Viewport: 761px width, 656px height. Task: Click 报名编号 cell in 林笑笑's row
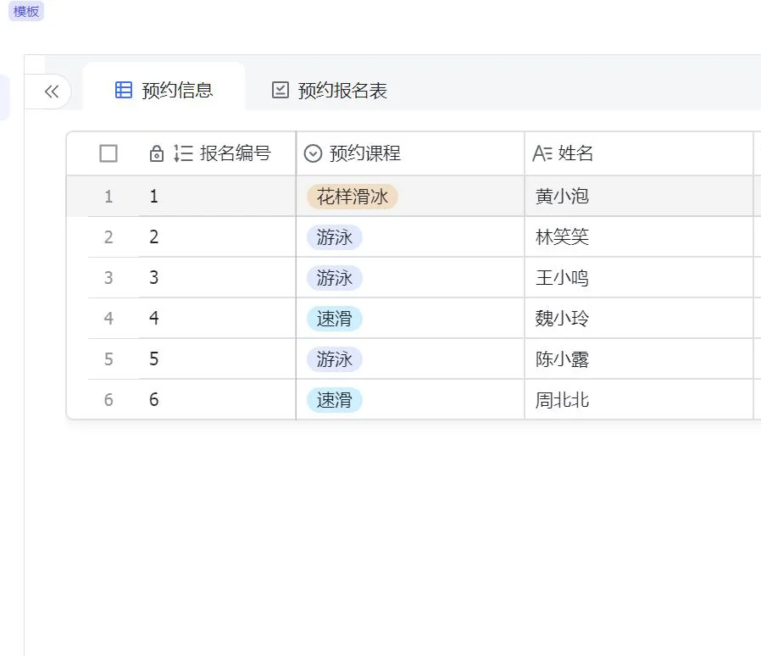[217, 237]
